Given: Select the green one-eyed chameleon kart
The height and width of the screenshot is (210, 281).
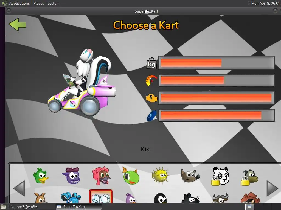Looking at the screenshot, I should point(131,176).
